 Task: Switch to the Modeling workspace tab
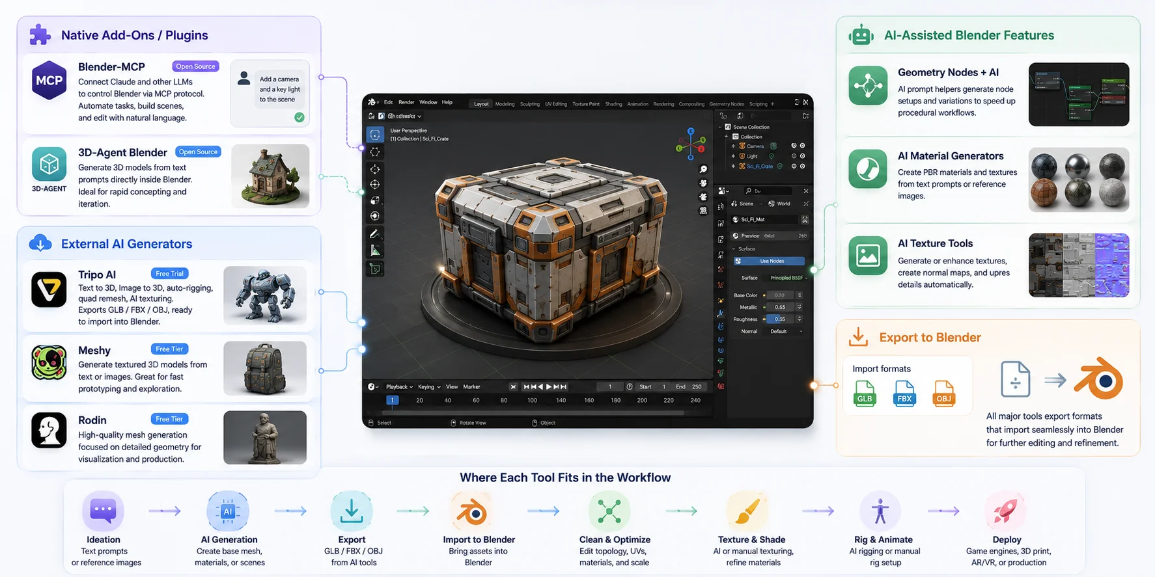pyautogui.click(x=505, y=104)
